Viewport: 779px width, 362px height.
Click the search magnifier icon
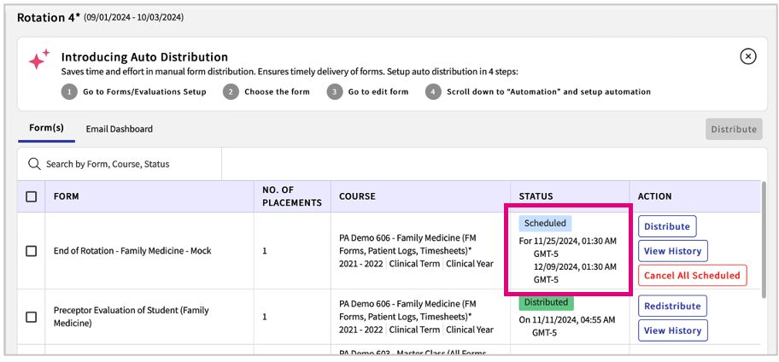click(34, 164)
